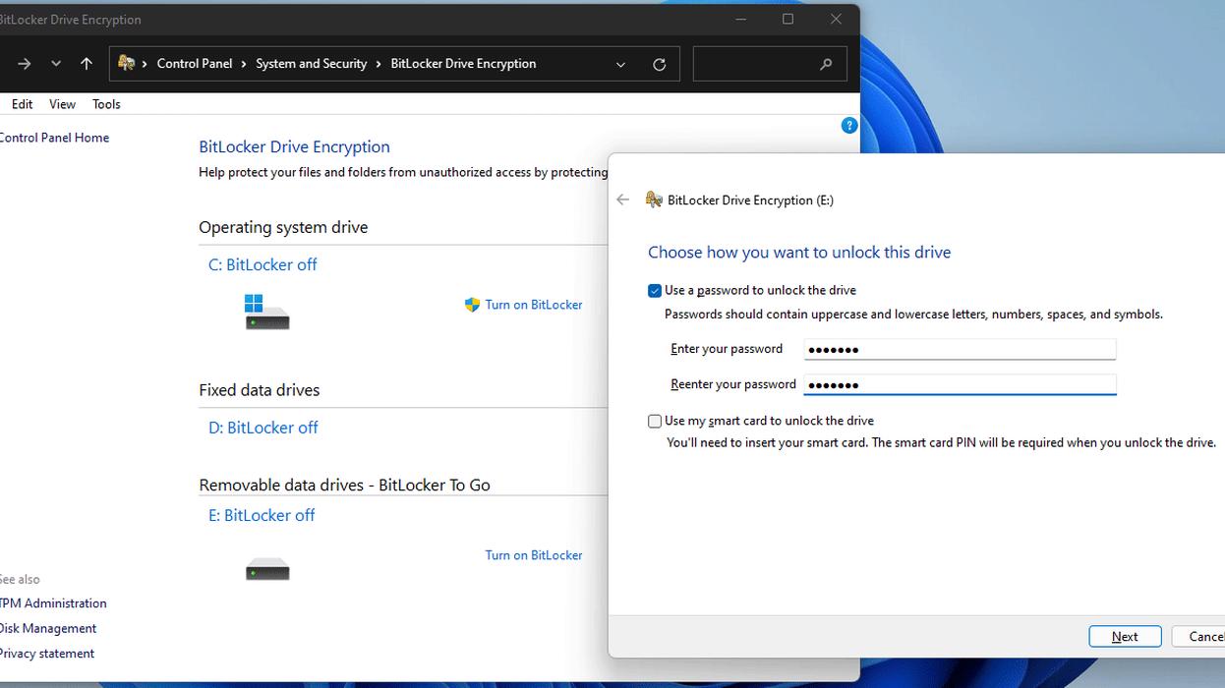The image size is (1225, 688).
Task: Click the refresh icon in address bar
Action: (x=659, y=64)
